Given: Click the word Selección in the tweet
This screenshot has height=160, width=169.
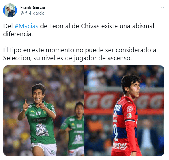Looking at the screenshot, I should pos(17,58).
